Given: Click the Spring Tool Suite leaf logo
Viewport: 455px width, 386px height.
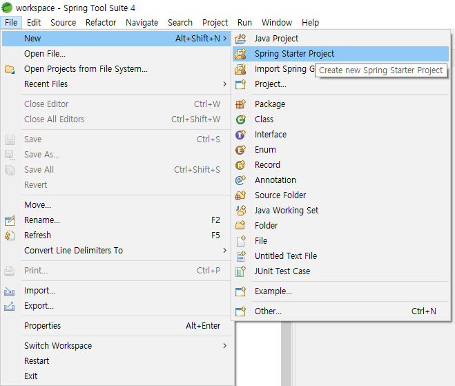Looking at the screenshot, I should click(7, 8).
